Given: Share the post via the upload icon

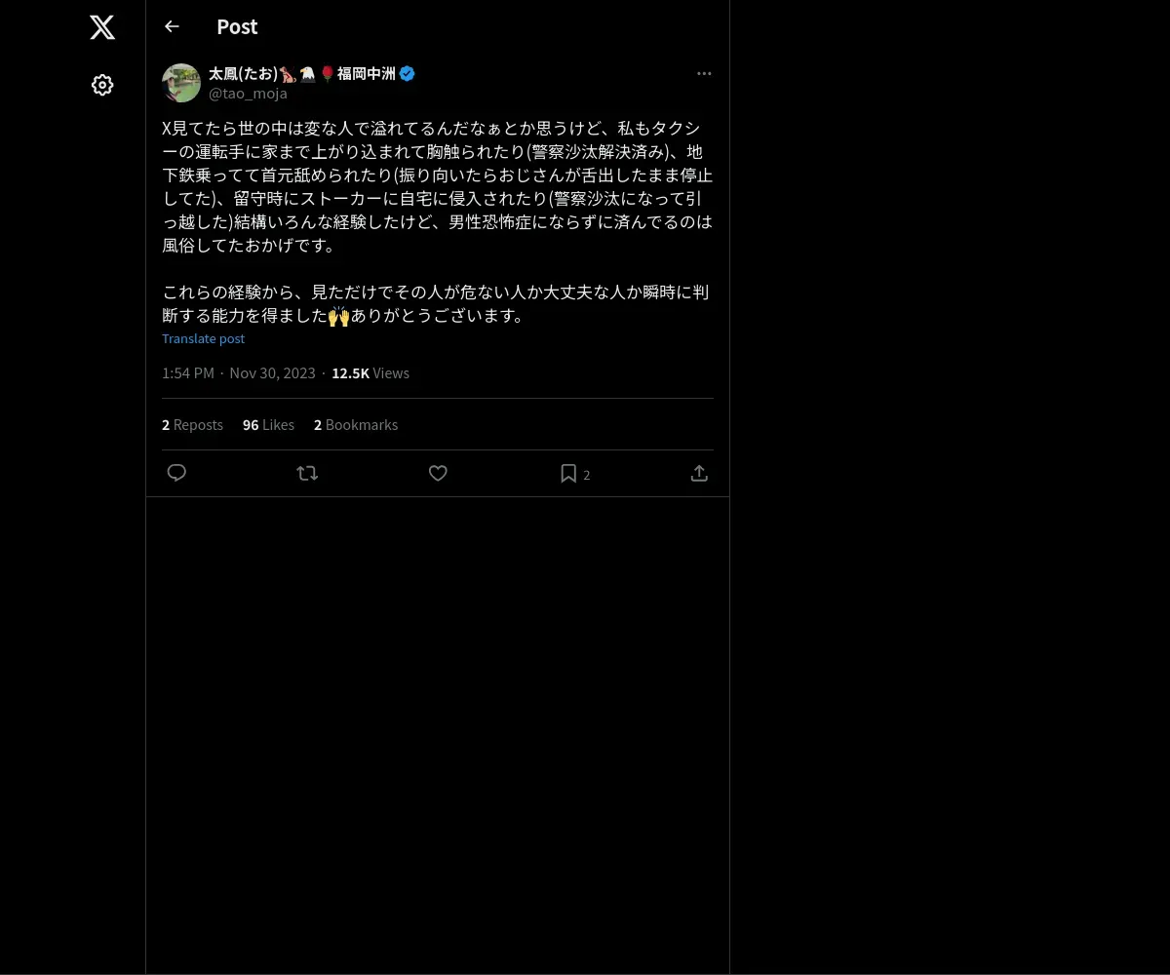Looking at the screenshot, I should tap(699, 473).
